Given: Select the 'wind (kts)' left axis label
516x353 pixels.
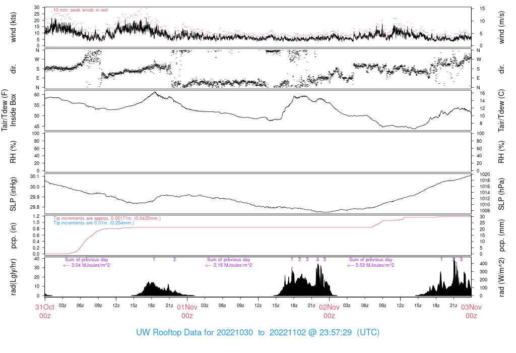Looking at the screenshot, I should point(13,27).
